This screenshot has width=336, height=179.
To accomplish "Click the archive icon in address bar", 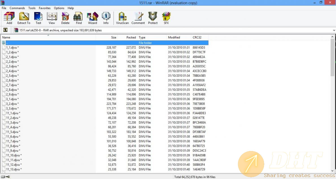I will 16,30.
